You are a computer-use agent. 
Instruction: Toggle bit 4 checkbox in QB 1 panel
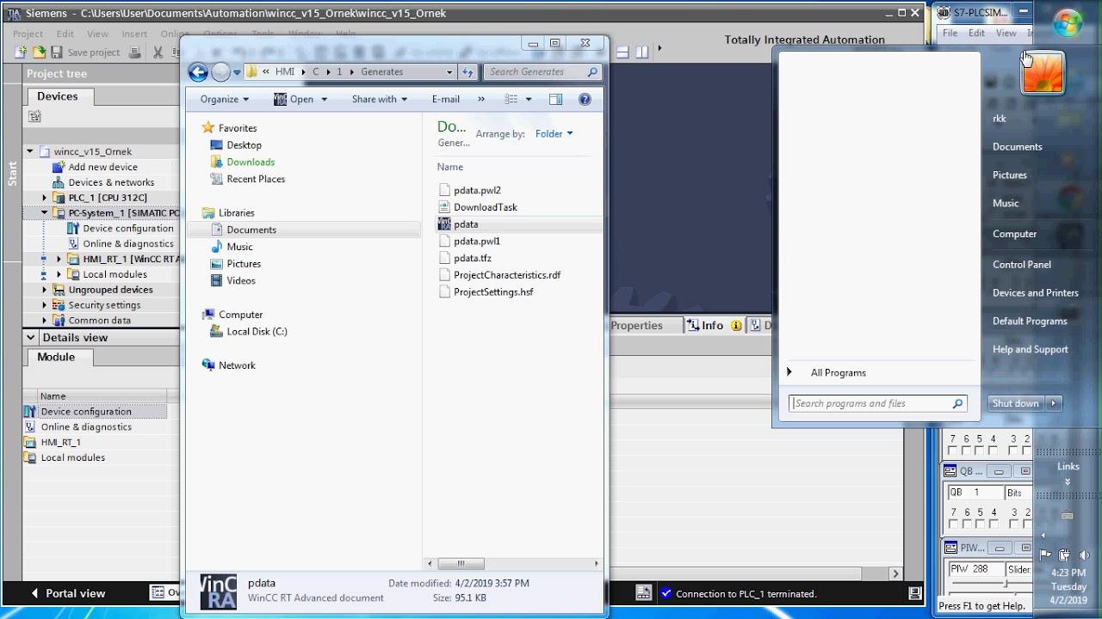click(994, 523)
